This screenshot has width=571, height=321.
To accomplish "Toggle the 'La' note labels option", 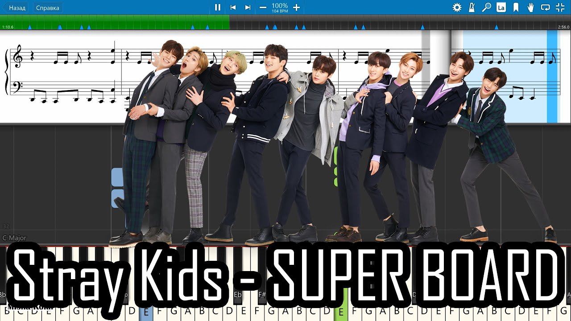I will click(x=501, y=7).
